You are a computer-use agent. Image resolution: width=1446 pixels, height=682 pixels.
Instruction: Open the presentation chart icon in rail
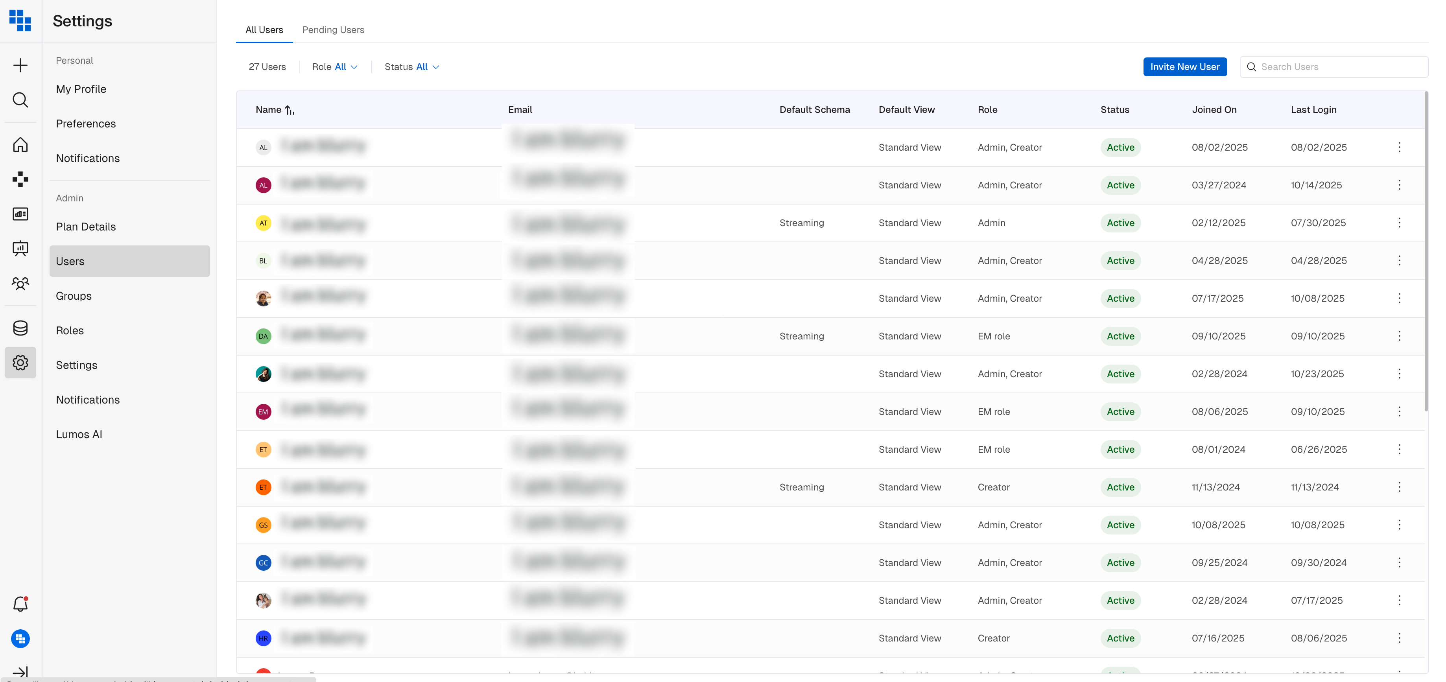[20, 248]
